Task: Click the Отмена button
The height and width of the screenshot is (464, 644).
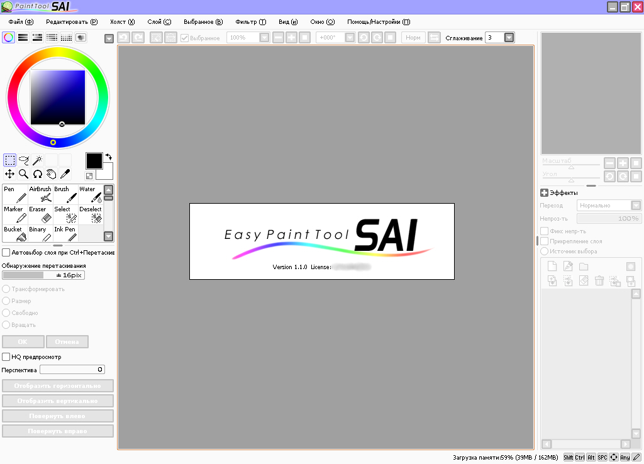Action: [x=67, y=341]
